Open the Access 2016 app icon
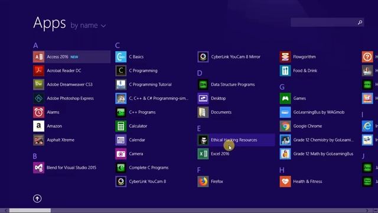Viewport: 378px width, 213px height. [38, 57]
